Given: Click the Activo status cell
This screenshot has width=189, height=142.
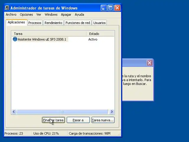Looking at the screenshot, I should pos(93,39).
